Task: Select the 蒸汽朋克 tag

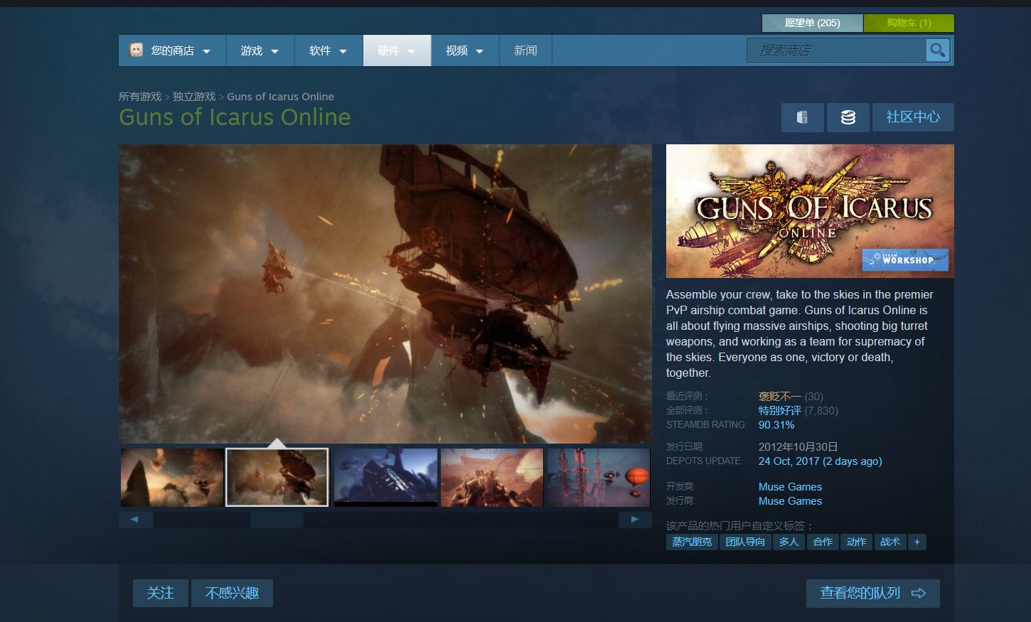Action: click(692, 542)
